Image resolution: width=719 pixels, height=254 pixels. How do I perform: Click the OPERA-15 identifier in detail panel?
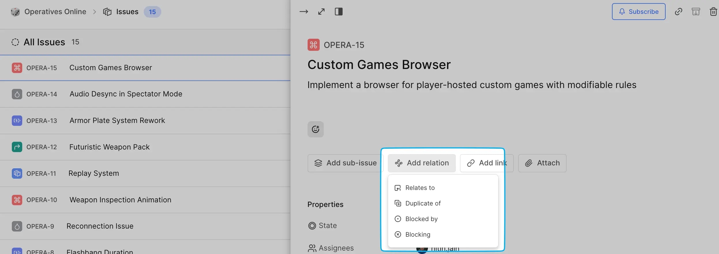tap(344, 45)
